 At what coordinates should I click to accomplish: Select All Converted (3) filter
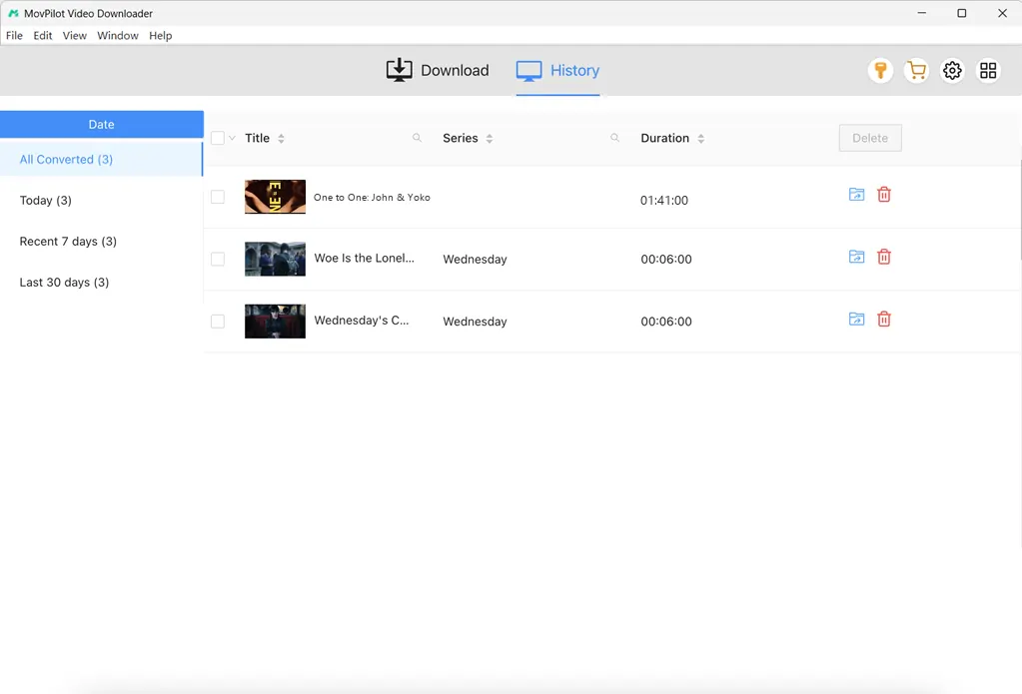click(x=102, y=159)
